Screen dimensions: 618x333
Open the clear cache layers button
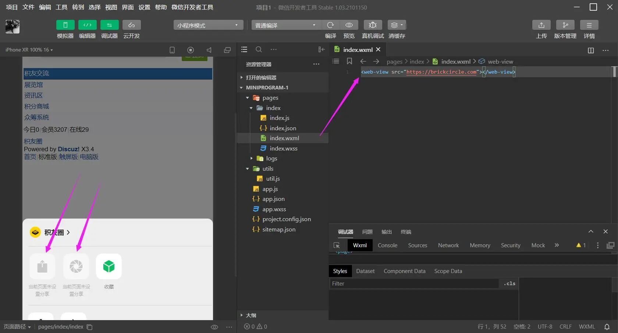pyautogui.click(x=397, y=25)
